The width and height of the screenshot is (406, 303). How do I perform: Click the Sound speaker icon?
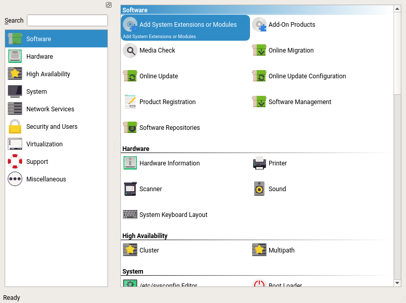[259, 189]
